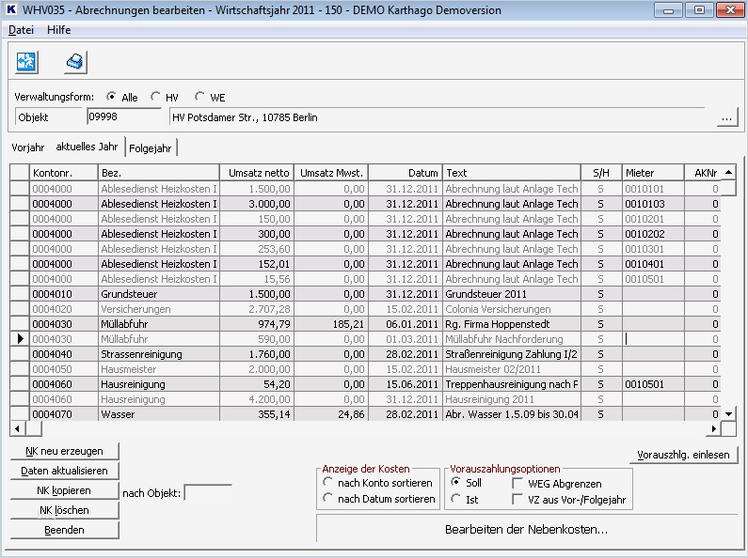The height and width of the screenshot is (558, 748).
Task: Click the printer toolbar icon
Action: coord(75,62)
